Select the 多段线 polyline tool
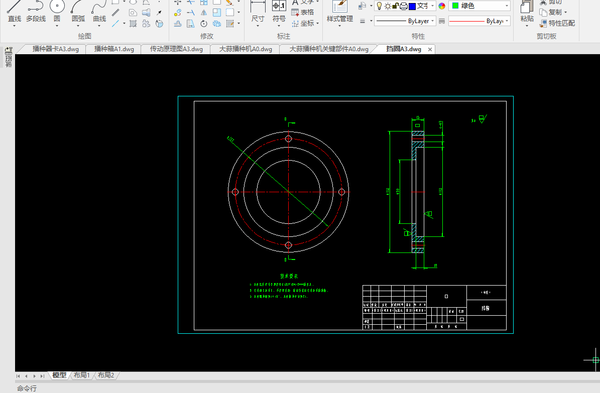600x393 pixels. (x=36, y=8)
